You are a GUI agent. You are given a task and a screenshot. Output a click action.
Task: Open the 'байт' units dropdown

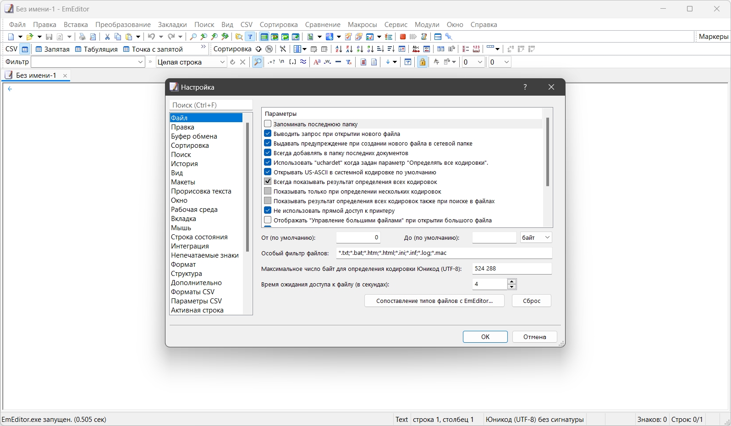click(x=536, y=237)
